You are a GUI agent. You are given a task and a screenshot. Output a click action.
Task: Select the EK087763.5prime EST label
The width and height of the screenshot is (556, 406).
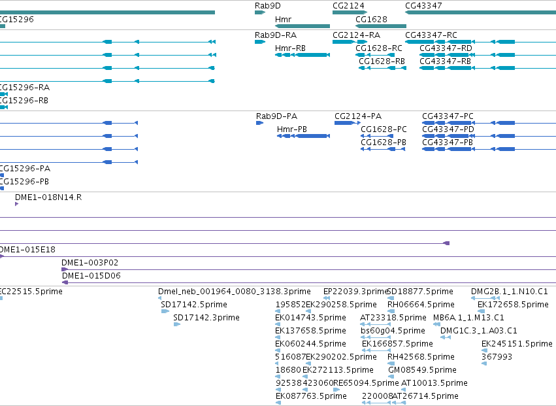point(311,396)
